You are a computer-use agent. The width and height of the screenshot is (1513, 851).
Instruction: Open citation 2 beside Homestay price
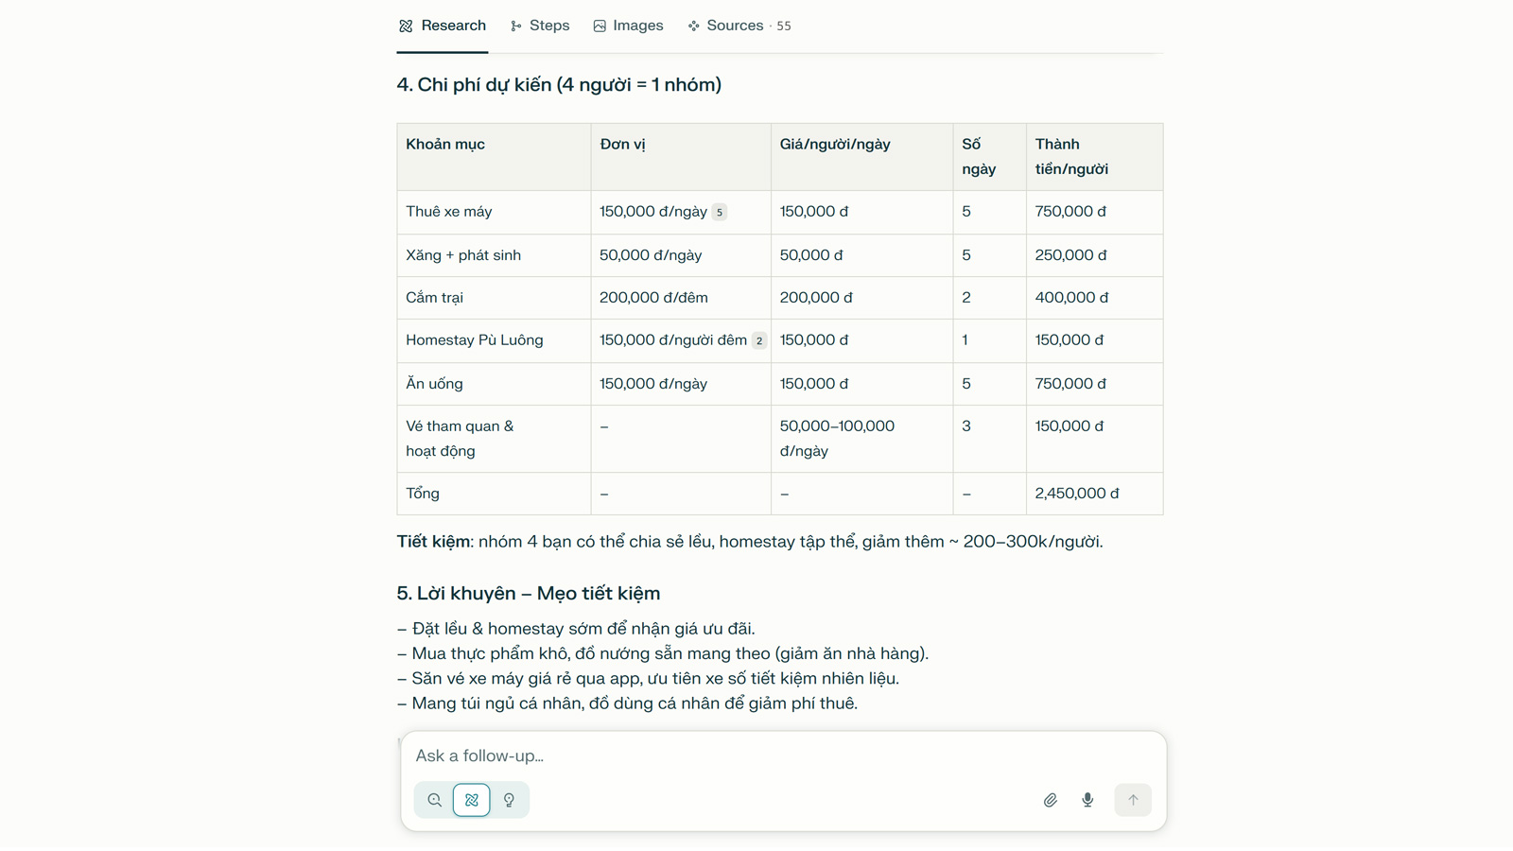tap(759, 340)
